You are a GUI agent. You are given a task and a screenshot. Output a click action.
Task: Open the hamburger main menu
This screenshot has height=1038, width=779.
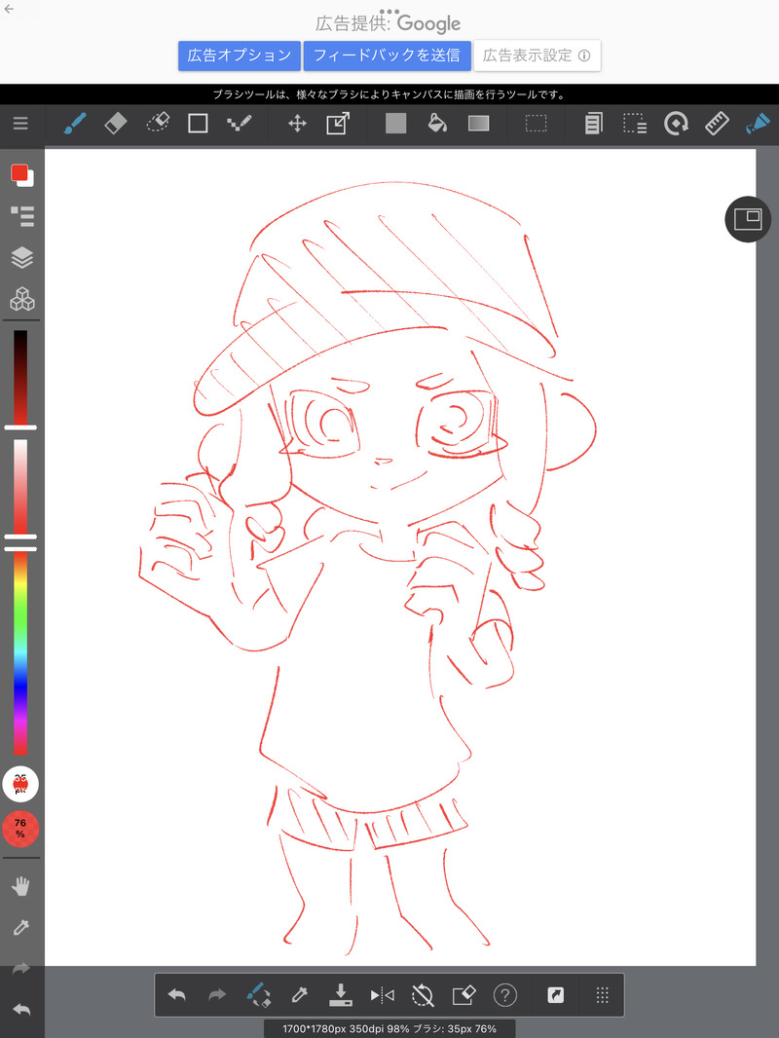[x=20, y=124]
